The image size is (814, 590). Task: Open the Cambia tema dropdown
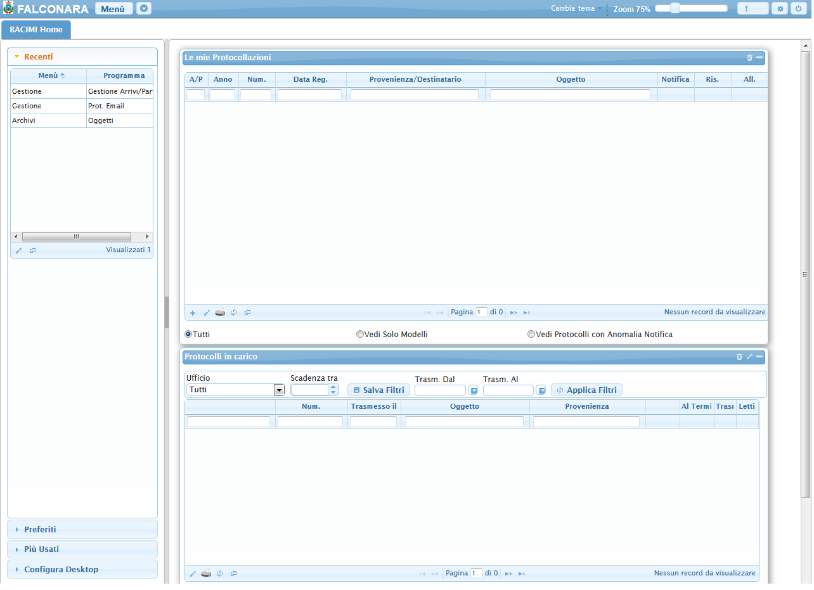coord(576,9)
